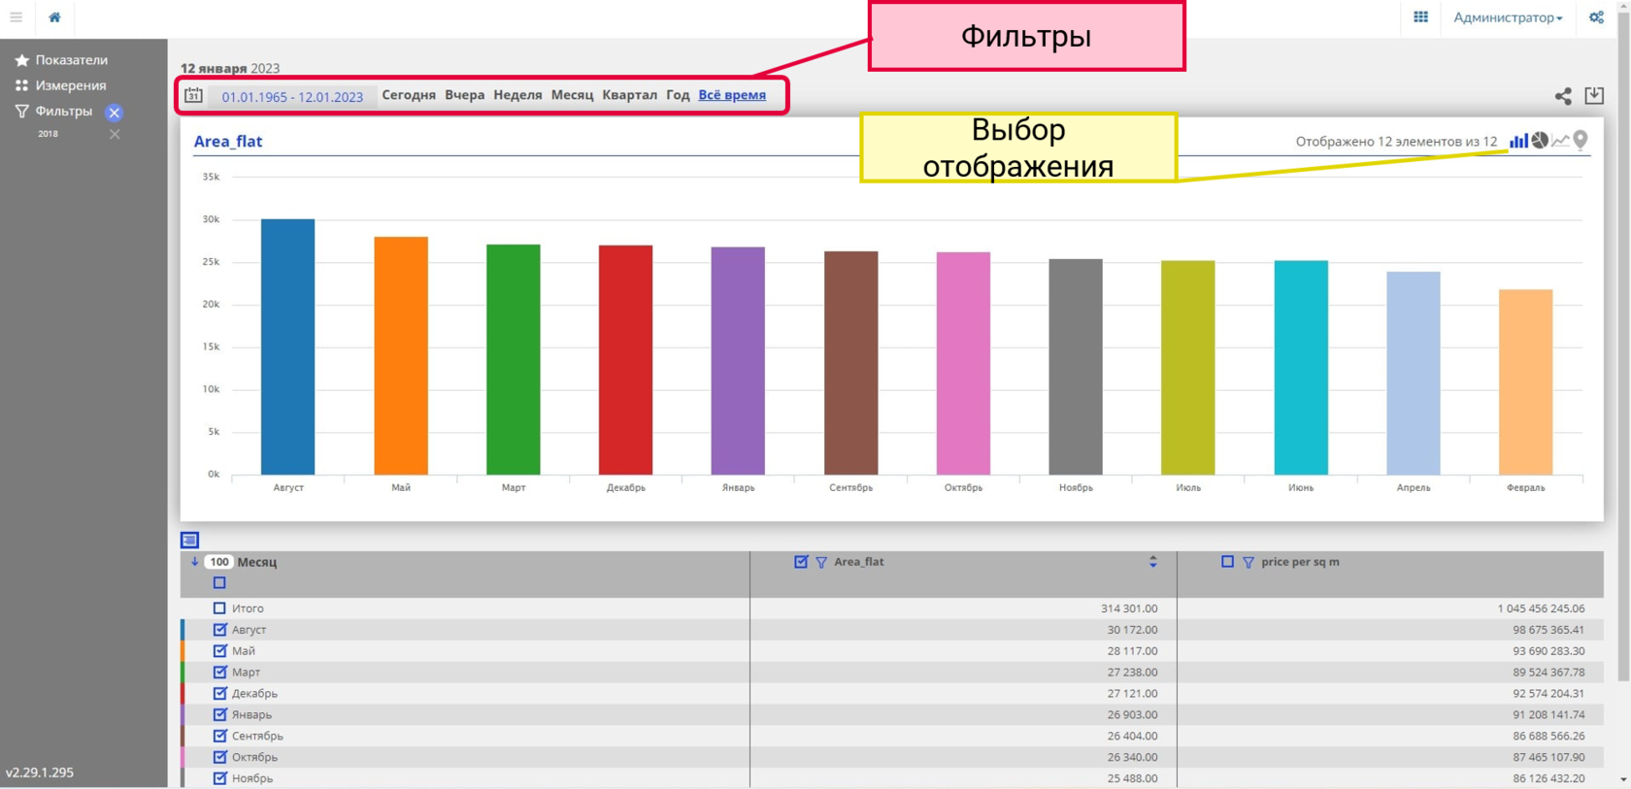1631x789 pixels.
Task: Uncheck the Март row checkbox
Action: coord(219,672)
